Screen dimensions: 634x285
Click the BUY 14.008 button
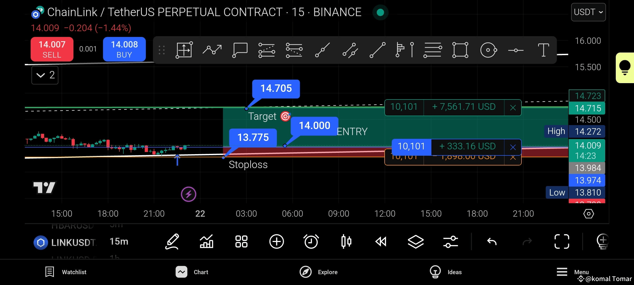tap(124, 49)
